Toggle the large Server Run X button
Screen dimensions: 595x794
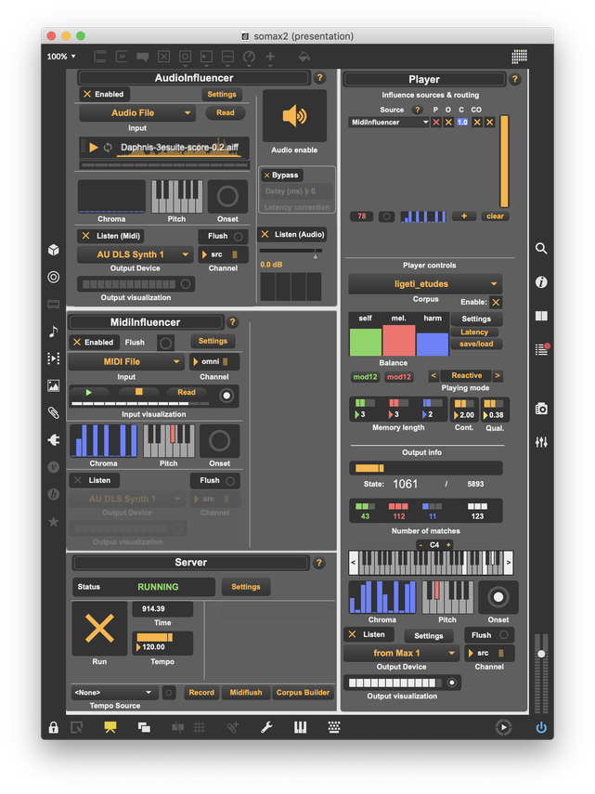coord(99,629)
